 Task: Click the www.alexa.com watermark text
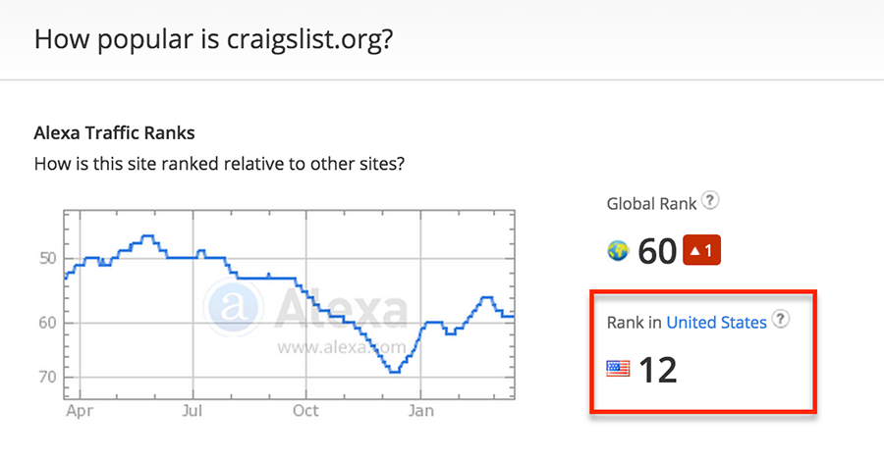click(341, 347)
